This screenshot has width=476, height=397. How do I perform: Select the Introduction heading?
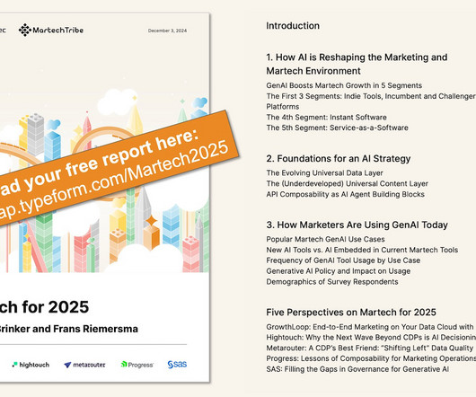[x=293, y=26]
